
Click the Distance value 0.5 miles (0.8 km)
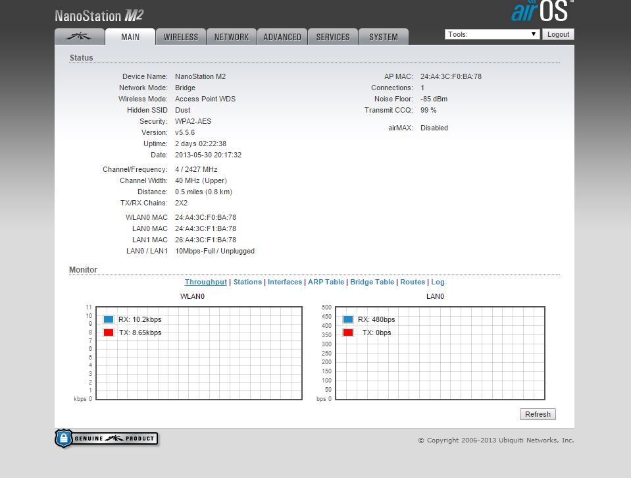[x=203, y=192]
